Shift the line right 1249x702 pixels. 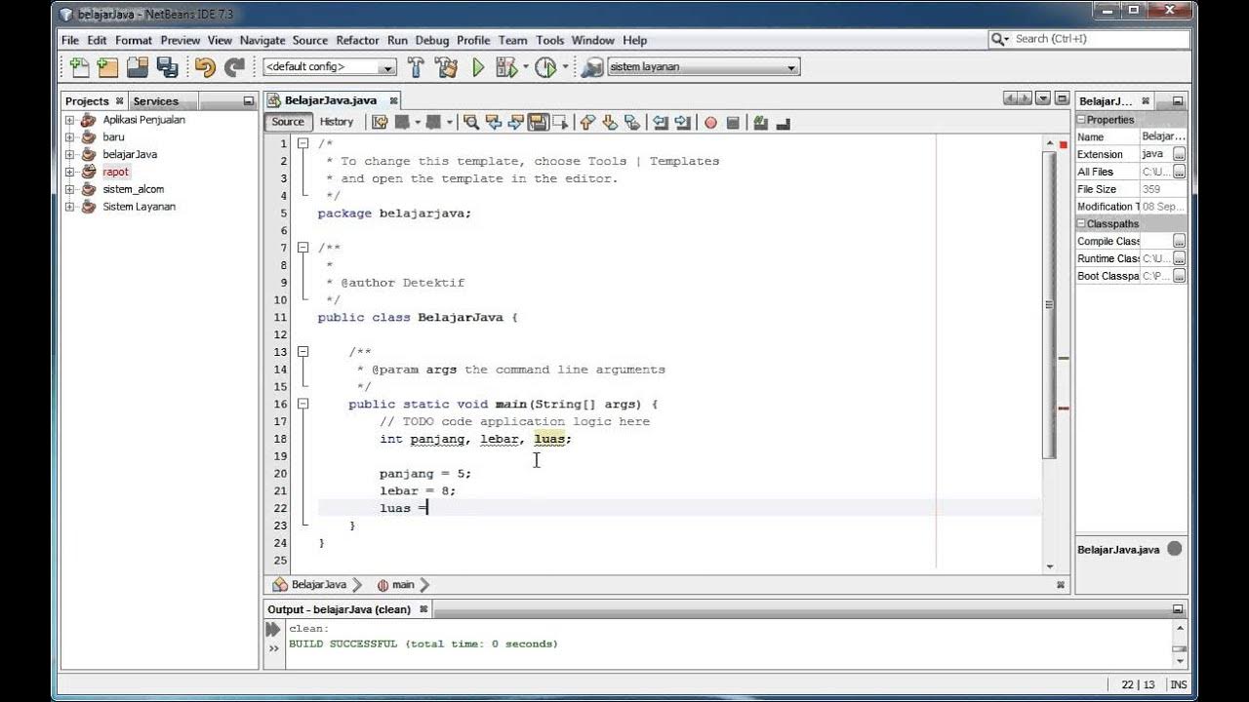682,122
